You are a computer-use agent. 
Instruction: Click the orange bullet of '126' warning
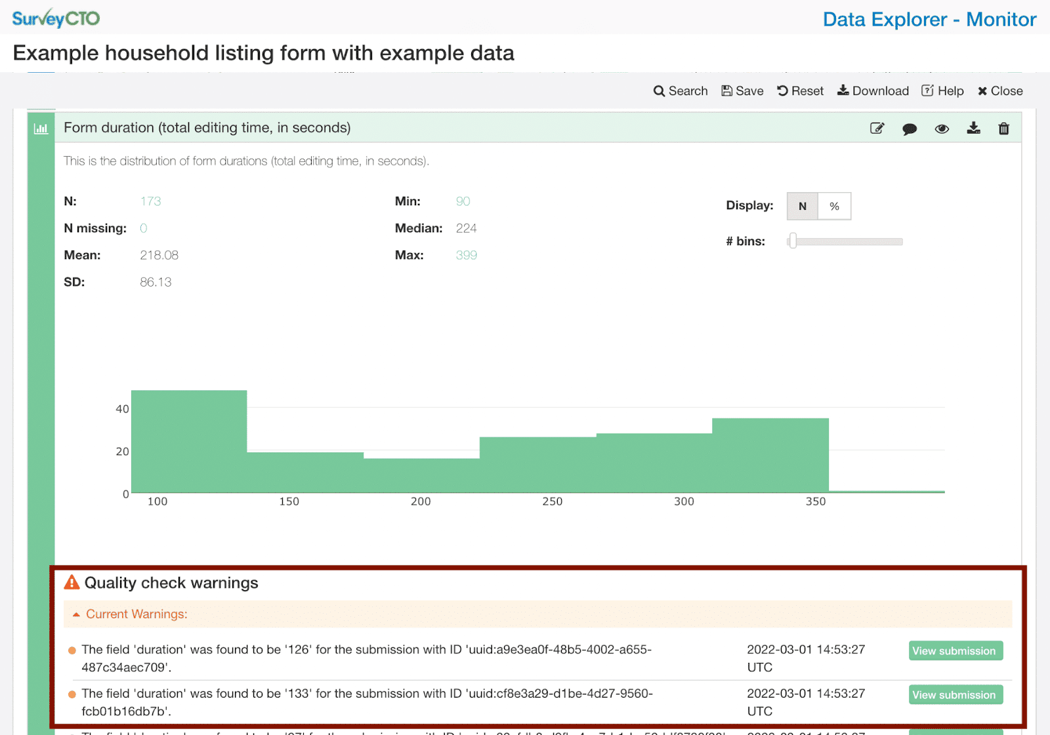coord(72,650)
